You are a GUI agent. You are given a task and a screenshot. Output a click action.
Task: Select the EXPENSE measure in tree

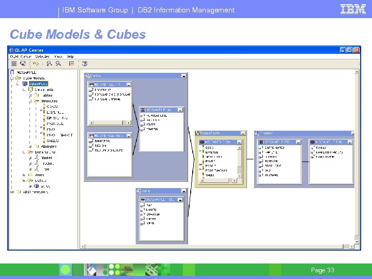point(55,112)
